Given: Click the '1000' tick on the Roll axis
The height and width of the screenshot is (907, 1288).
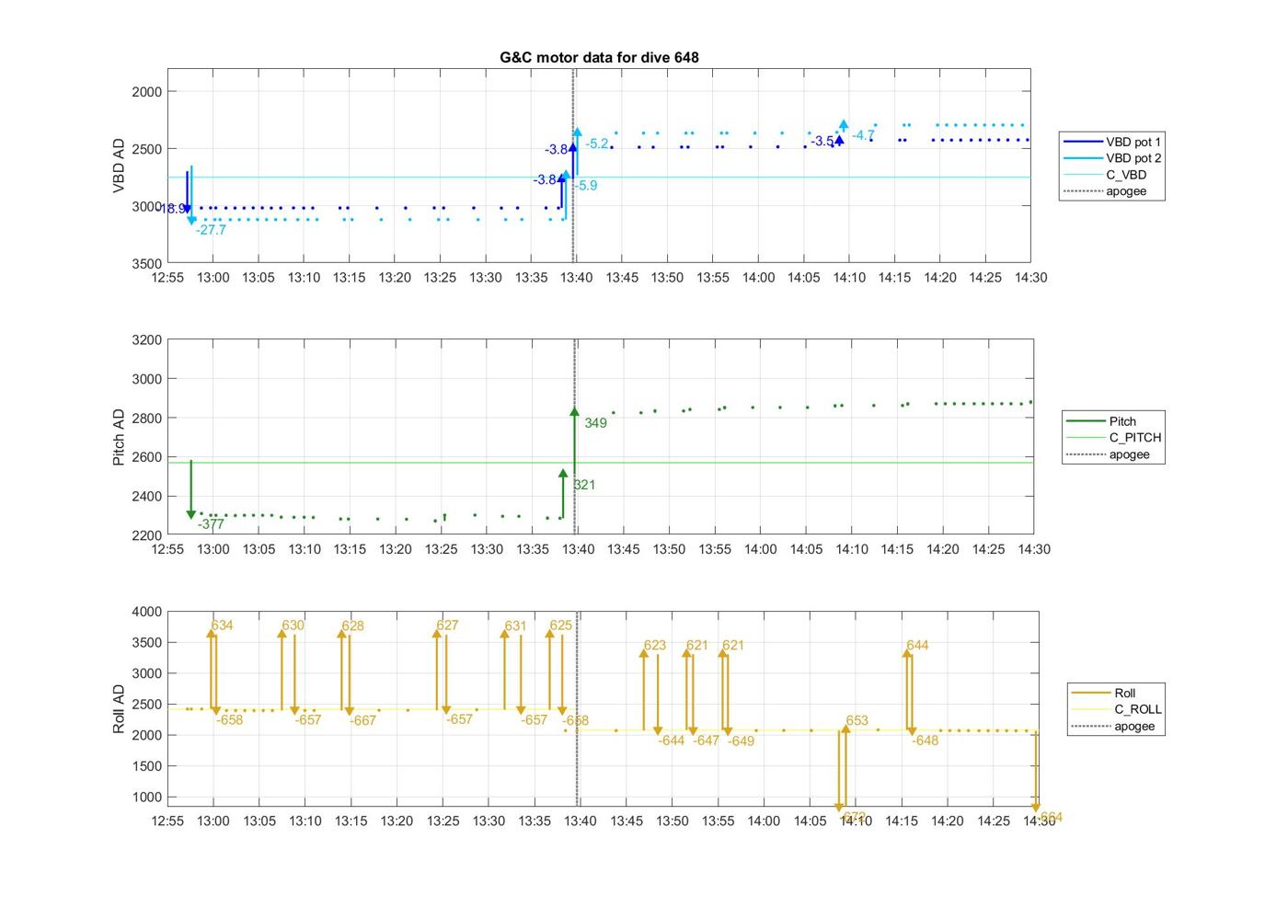Looking at the screenshot, I should [x=146, y=798].
